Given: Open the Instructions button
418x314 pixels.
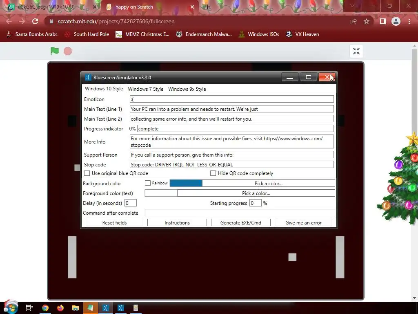Looking at the screenshot, I should [x=177, y=223].
